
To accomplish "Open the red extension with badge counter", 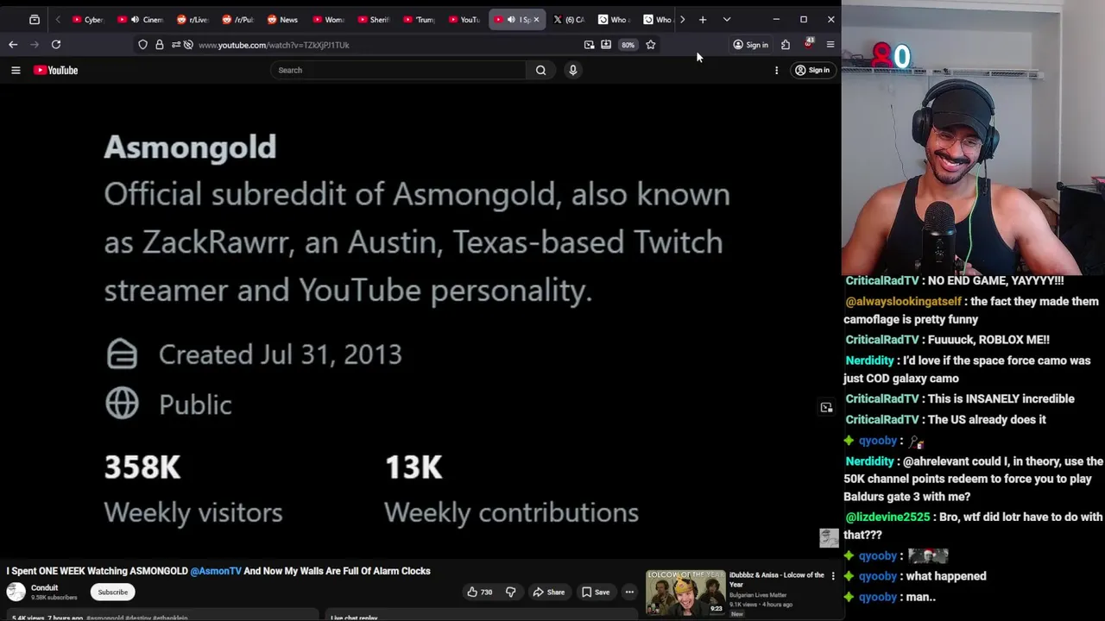I will 809,43.
